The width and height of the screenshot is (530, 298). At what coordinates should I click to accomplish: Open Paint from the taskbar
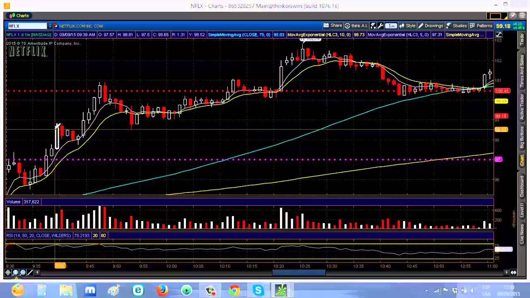tap(114, 291)
